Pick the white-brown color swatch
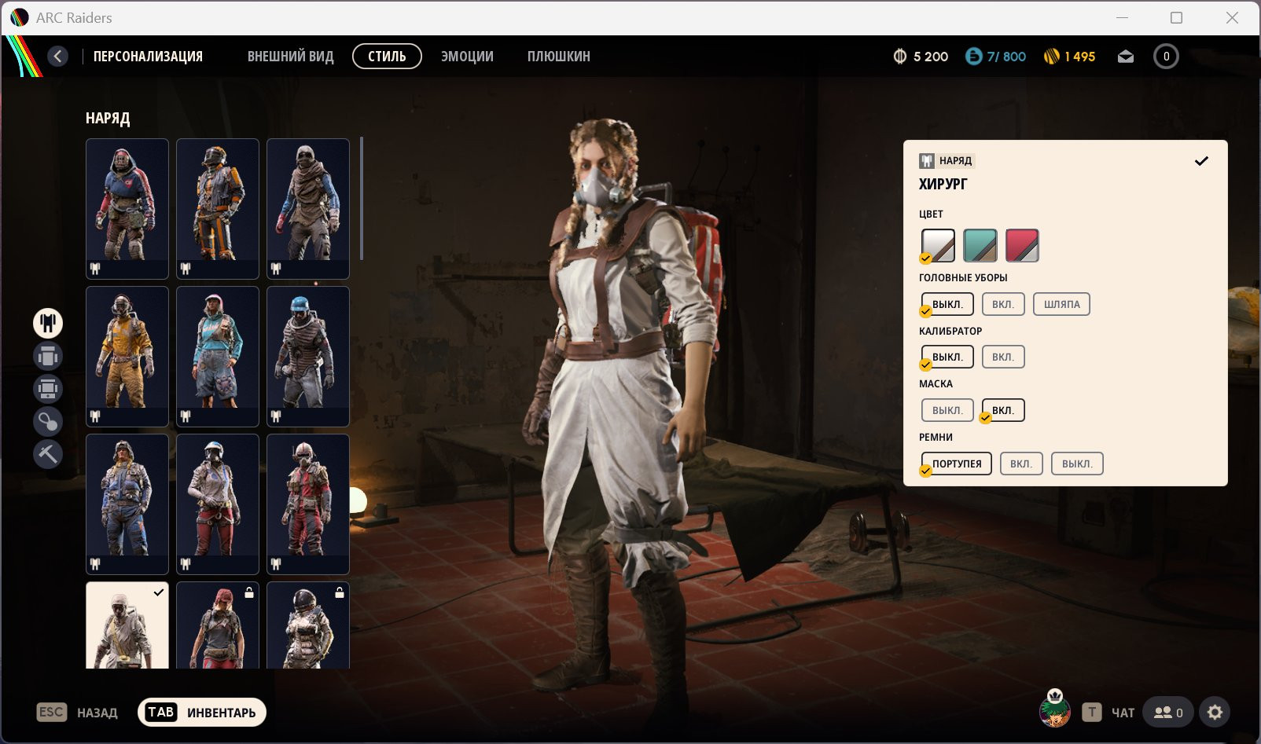This screenshot has width=1261, height=744. pos(938,245)
